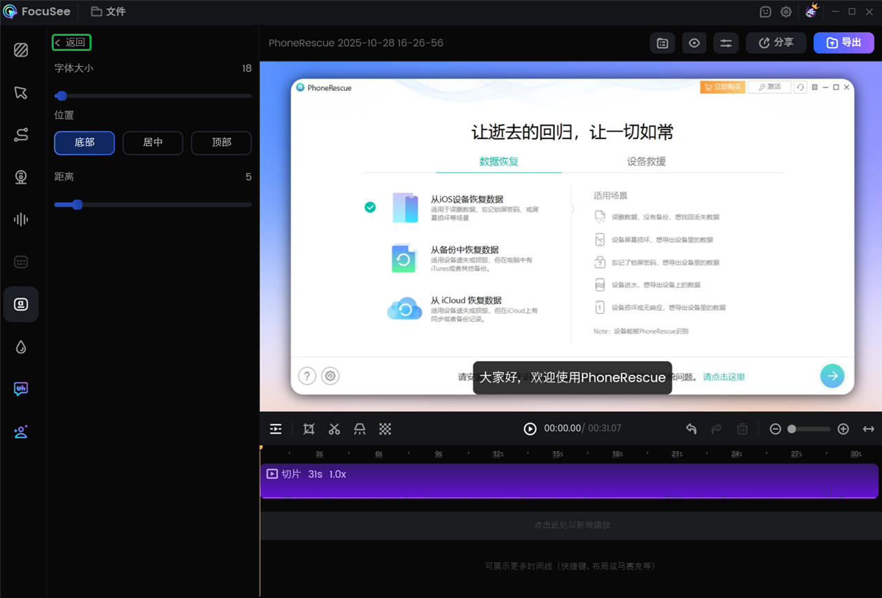The height and width of the screenshot is (598, 882).
Task: Open the webcam settings panel in the sidebar
Action: [x=21, y=177]
